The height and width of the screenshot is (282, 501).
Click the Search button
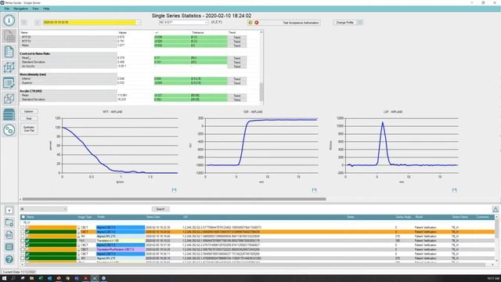[x=160, y=209]
